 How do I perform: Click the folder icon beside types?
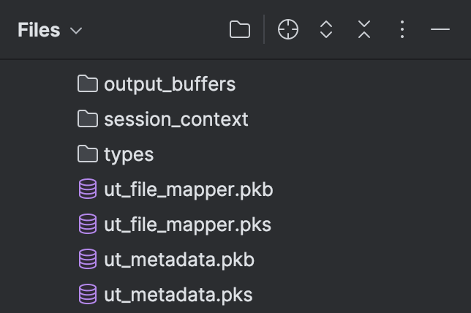88,154
